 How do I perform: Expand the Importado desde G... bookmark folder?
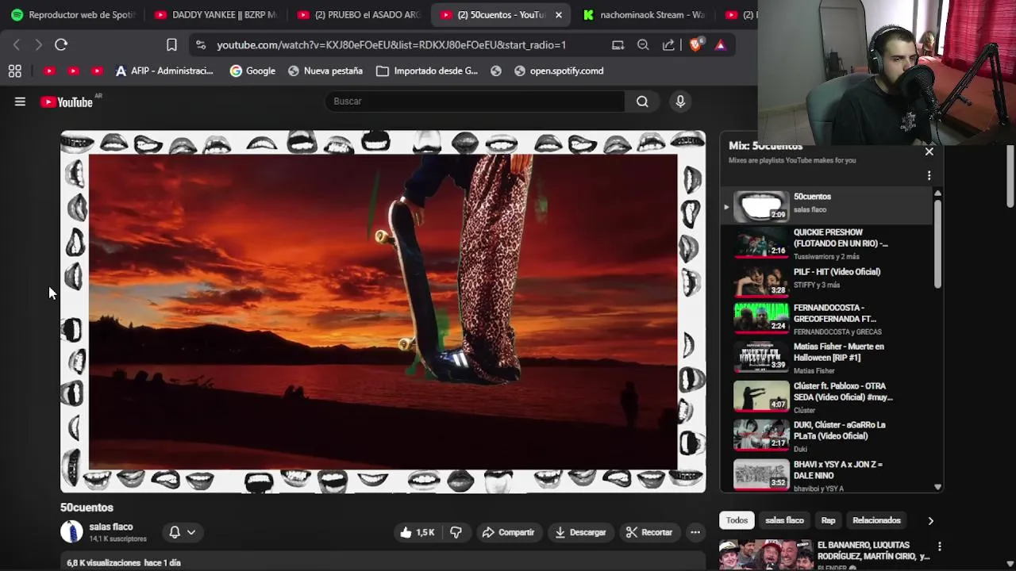427,71
